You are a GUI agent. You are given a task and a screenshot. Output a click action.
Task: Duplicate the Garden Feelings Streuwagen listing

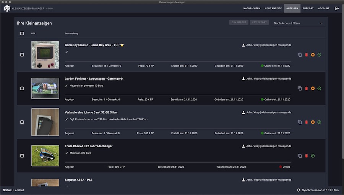point(300,88)
